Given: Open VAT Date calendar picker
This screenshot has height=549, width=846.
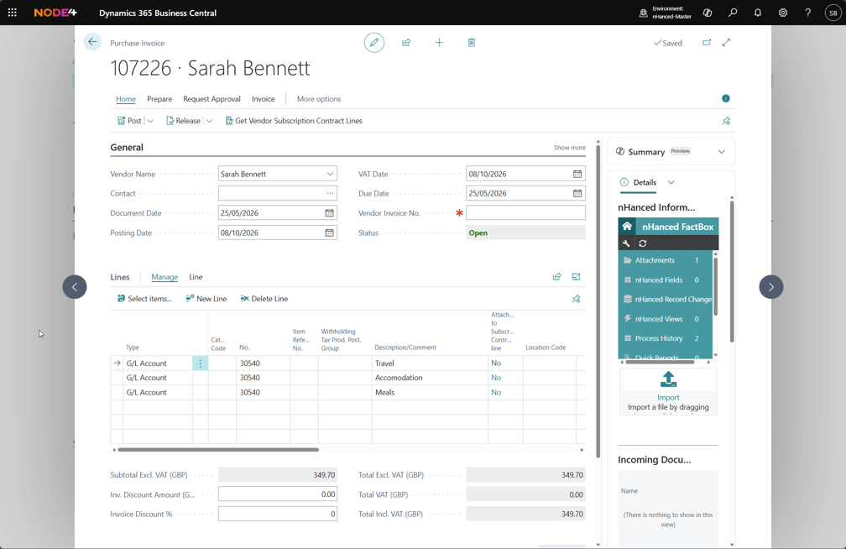Looking at the screenshot, I should [577, 174].
